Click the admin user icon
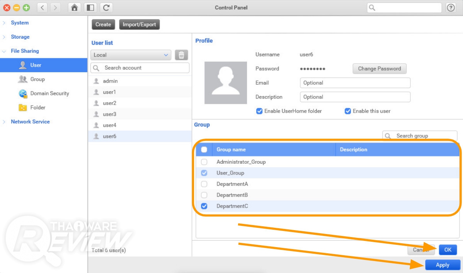The width and height of the screenshot is (463, 273). [96, 81]
